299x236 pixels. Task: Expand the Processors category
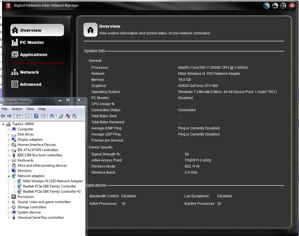pos(9,197)
